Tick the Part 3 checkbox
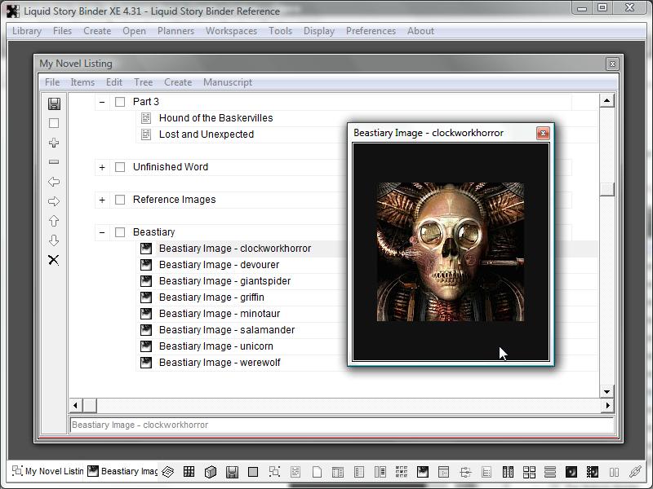Viewport: 653px width, 489px height. [x=120, y=102]
